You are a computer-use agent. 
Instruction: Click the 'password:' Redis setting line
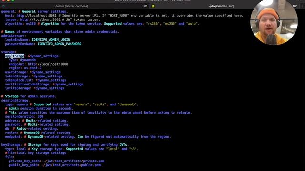[x=37, y=124]
